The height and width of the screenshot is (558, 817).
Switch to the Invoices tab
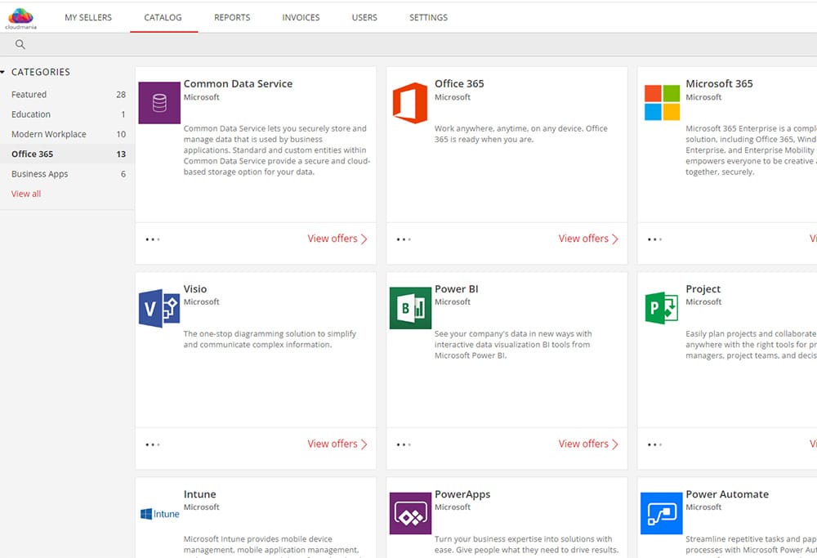tap(301, 17)
